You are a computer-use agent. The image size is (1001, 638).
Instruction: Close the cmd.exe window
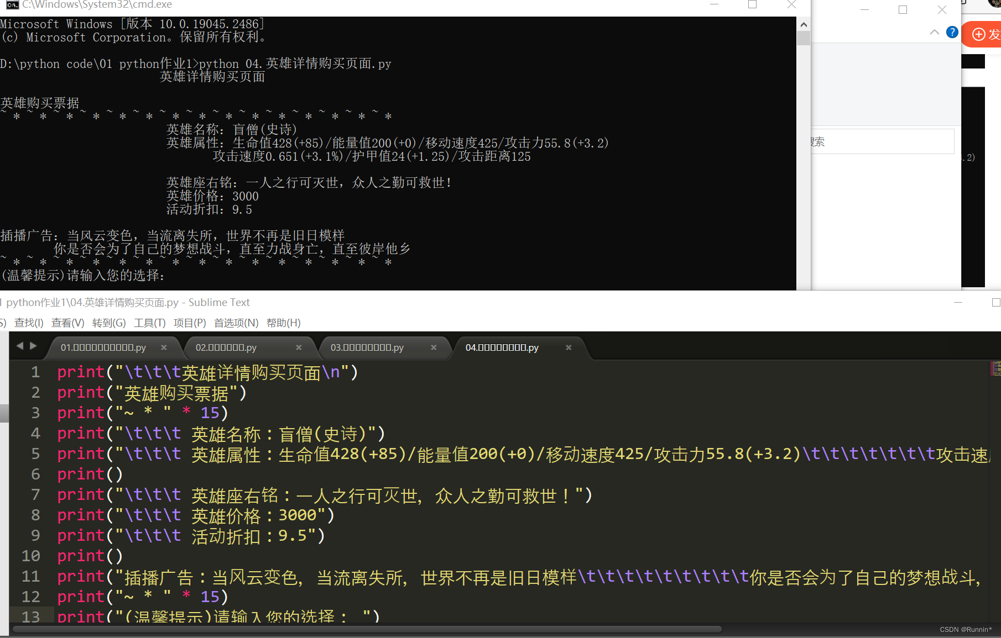pos(791,4)
